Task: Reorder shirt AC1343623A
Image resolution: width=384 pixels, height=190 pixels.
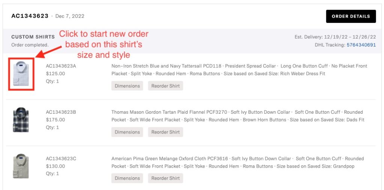Action: point(165,86)
